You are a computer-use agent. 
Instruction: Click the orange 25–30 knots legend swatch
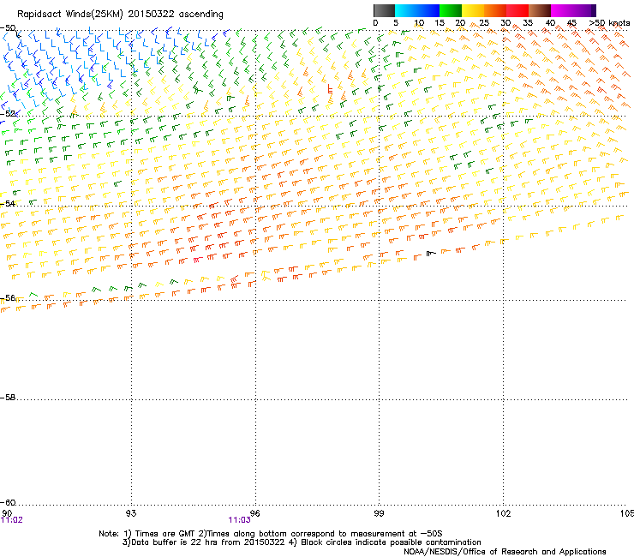click(495, 10)
